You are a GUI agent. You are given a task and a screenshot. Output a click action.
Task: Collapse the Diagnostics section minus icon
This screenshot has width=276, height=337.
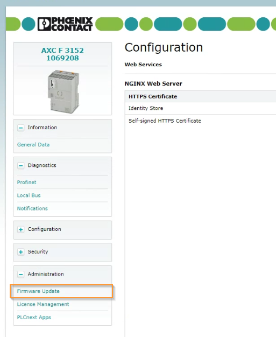click(x=21, y=166)
